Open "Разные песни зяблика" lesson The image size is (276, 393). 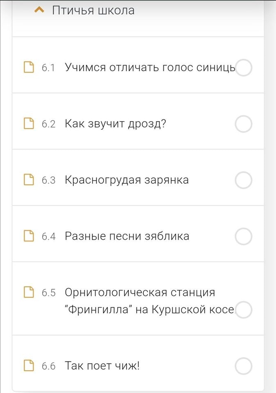[x=127, y=236]
